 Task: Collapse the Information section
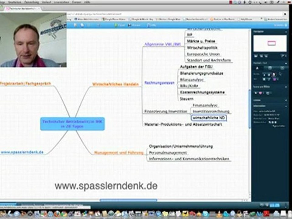pos(286,106)
